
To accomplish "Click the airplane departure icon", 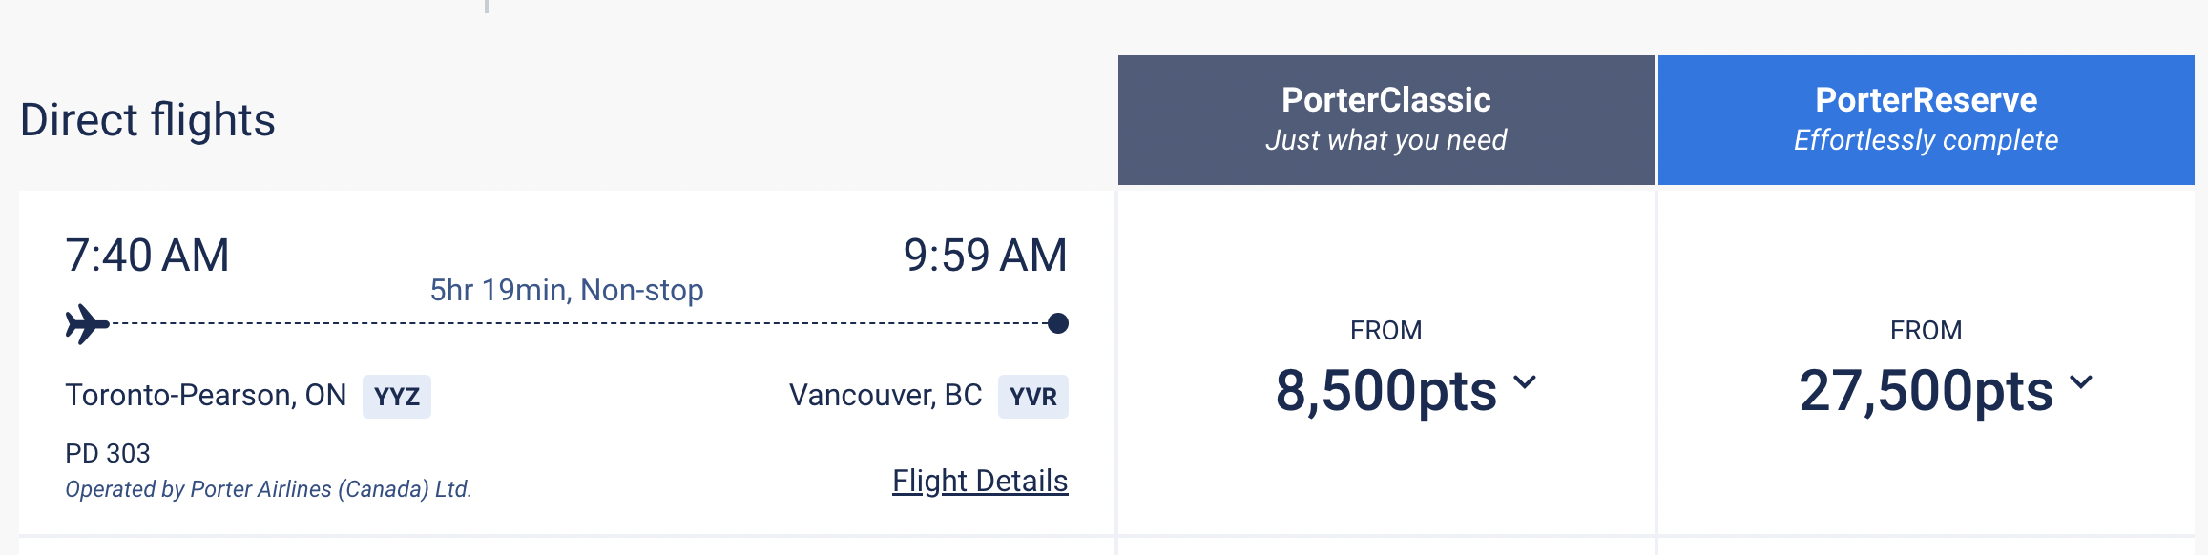I will (x=87, y=324).
